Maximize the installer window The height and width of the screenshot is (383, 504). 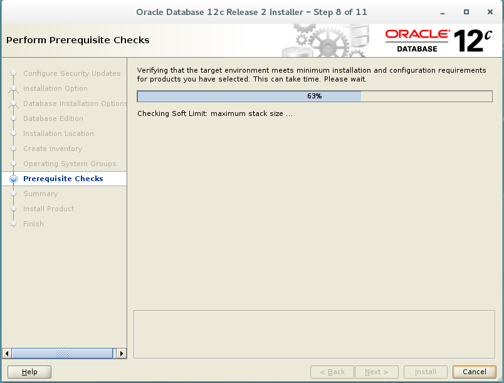(466, 12)
